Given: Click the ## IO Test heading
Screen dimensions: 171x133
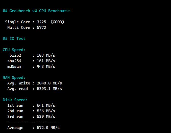Looking at the screenshot, I should 14,39.
